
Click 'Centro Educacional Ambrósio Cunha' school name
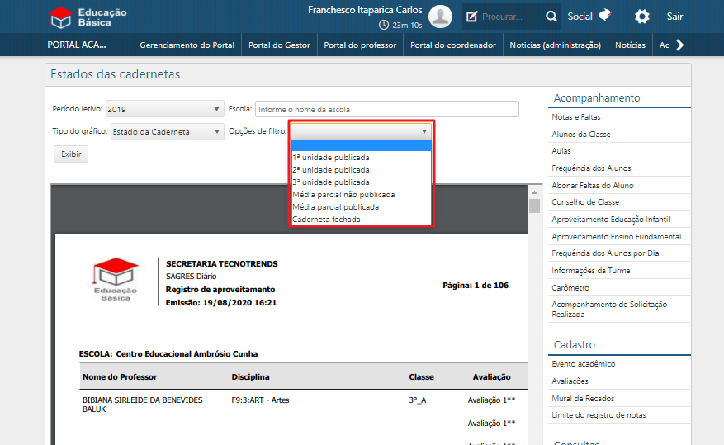[187, 354]
